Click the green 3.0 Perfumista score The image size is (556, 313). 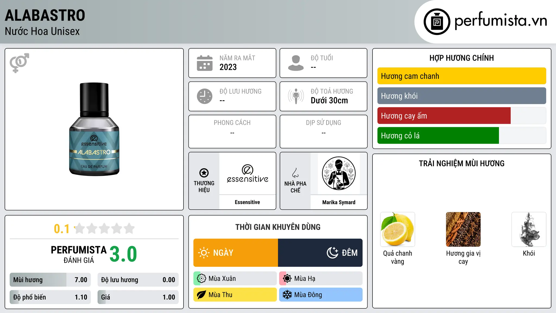click(123, 254)
